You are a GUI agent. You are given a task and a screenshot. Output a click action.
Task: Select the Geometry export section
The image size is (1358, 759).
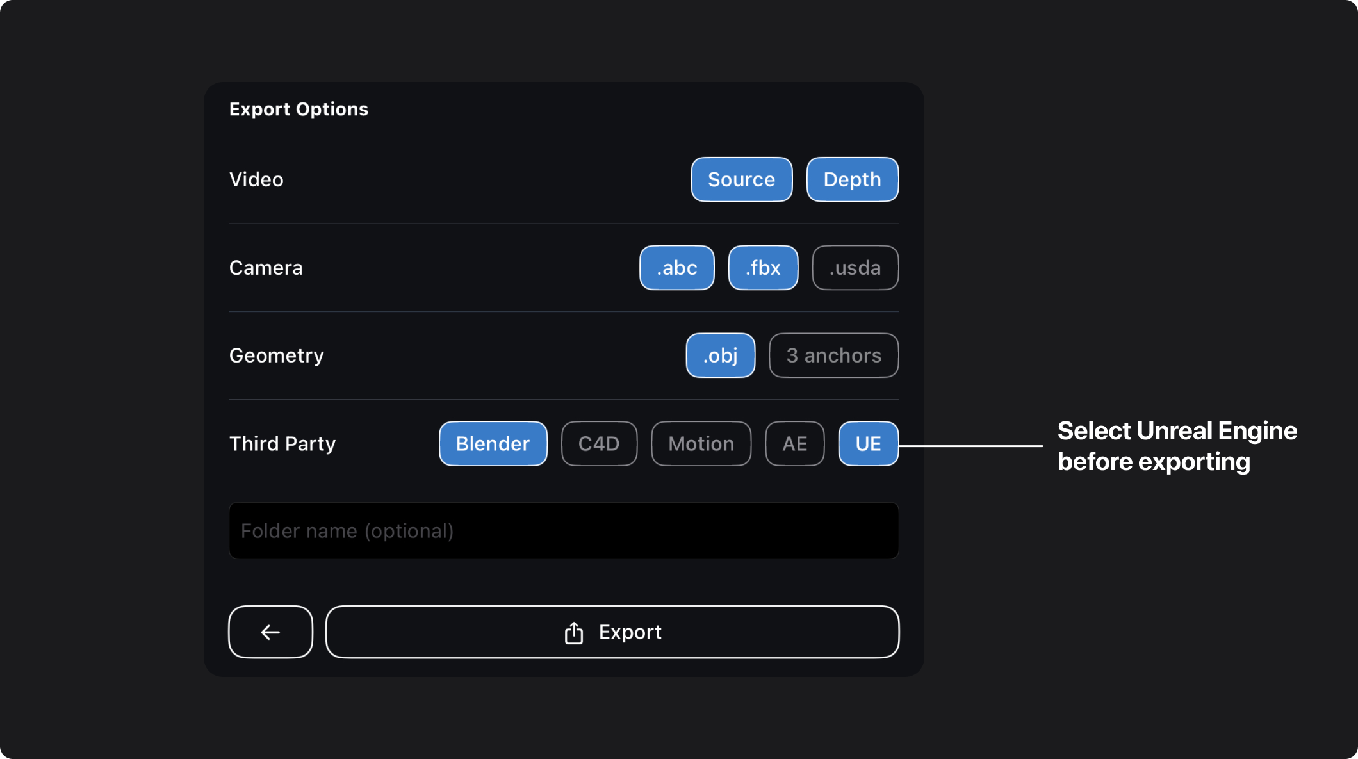[x=563, y=354]
